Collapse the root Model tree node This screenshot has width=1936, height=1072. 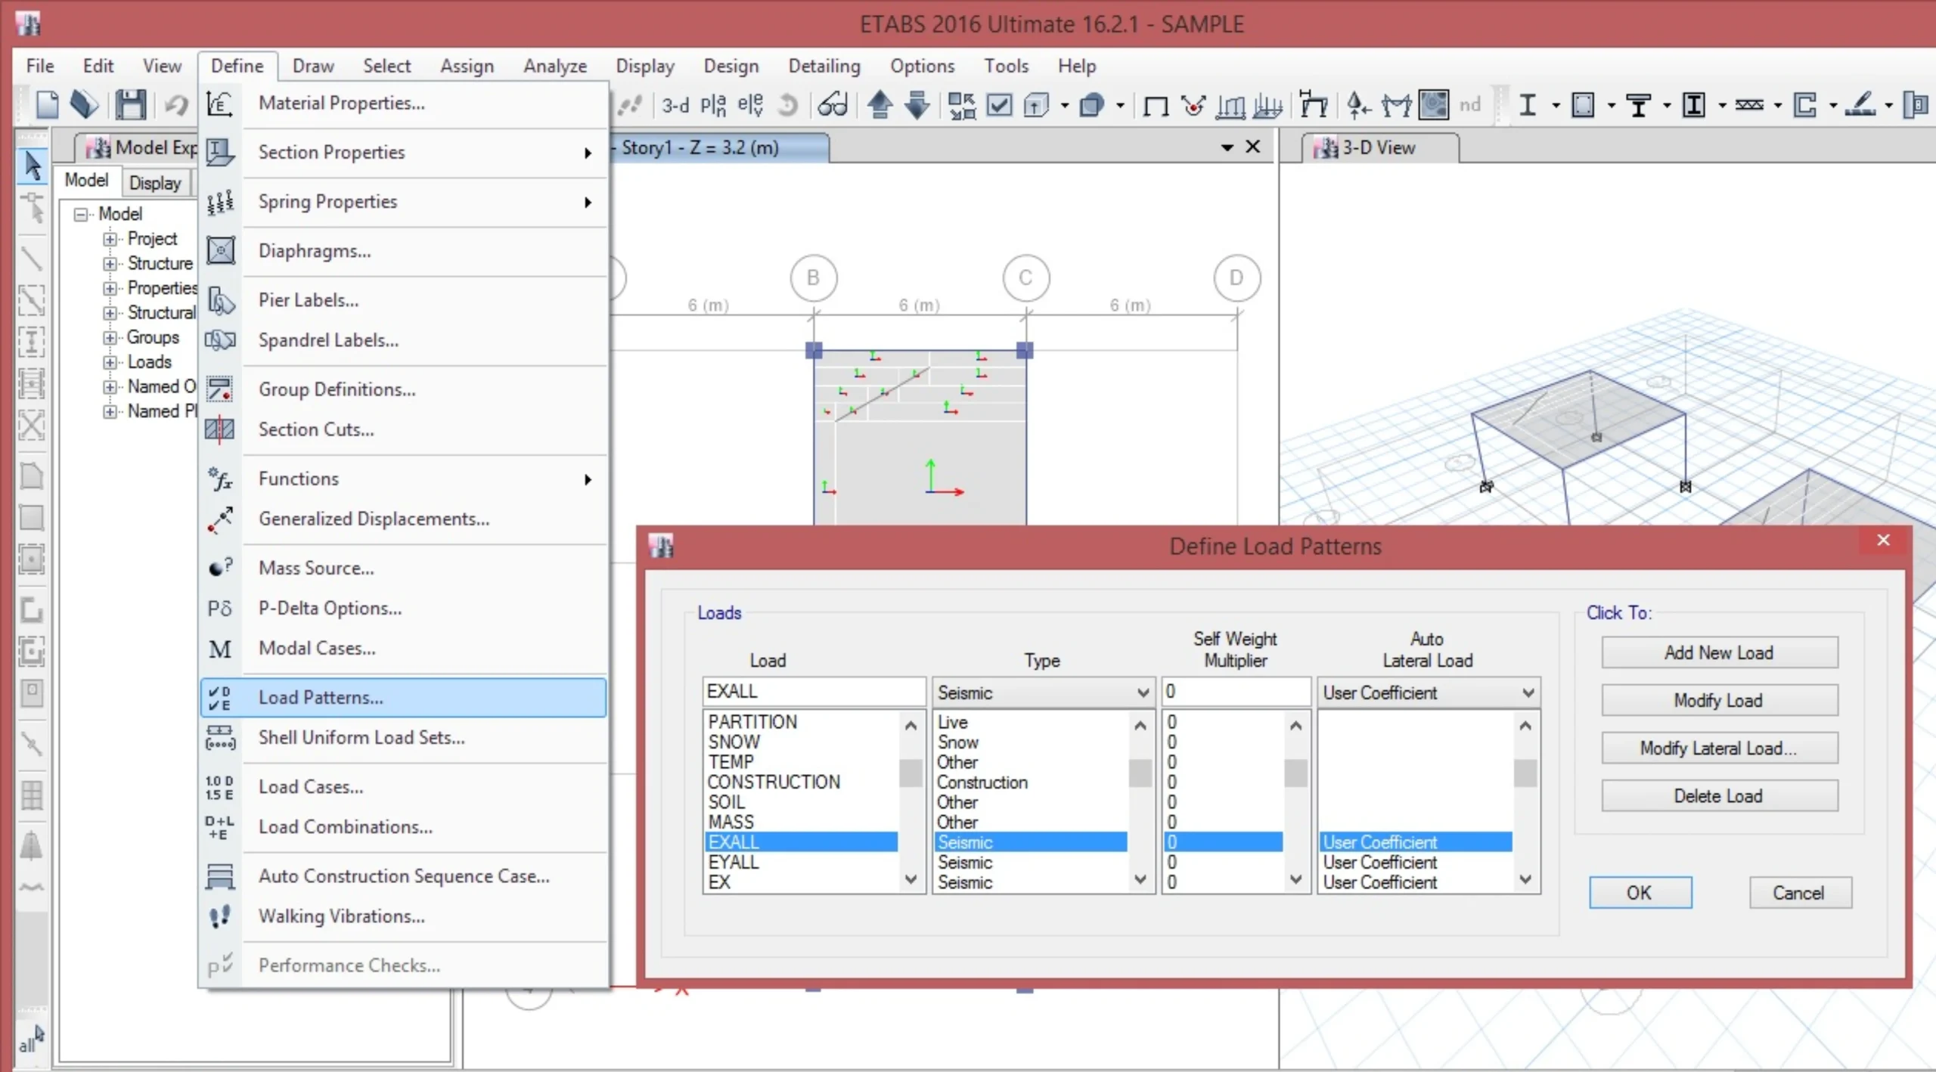point(81,215)
